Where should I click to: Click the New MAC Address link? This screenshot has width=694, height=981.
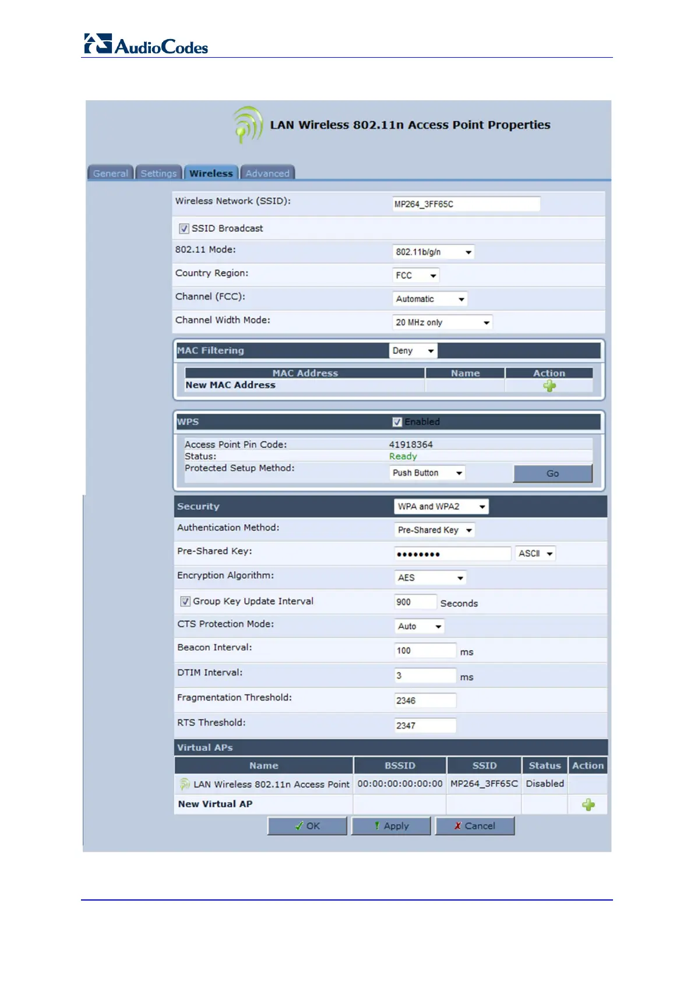coord(230,385)
